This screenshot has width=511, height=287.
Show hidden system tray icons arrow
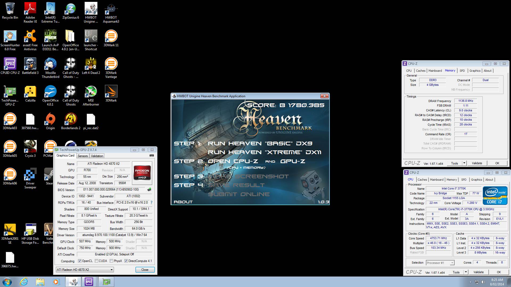pyautogui.click(x=470, y=282)
